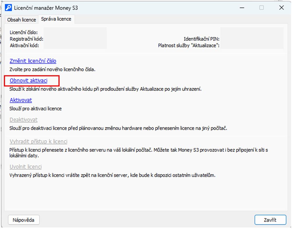Activate the license via the Aktivovat link
Screen dimensions: 292x229
point(21,100)
